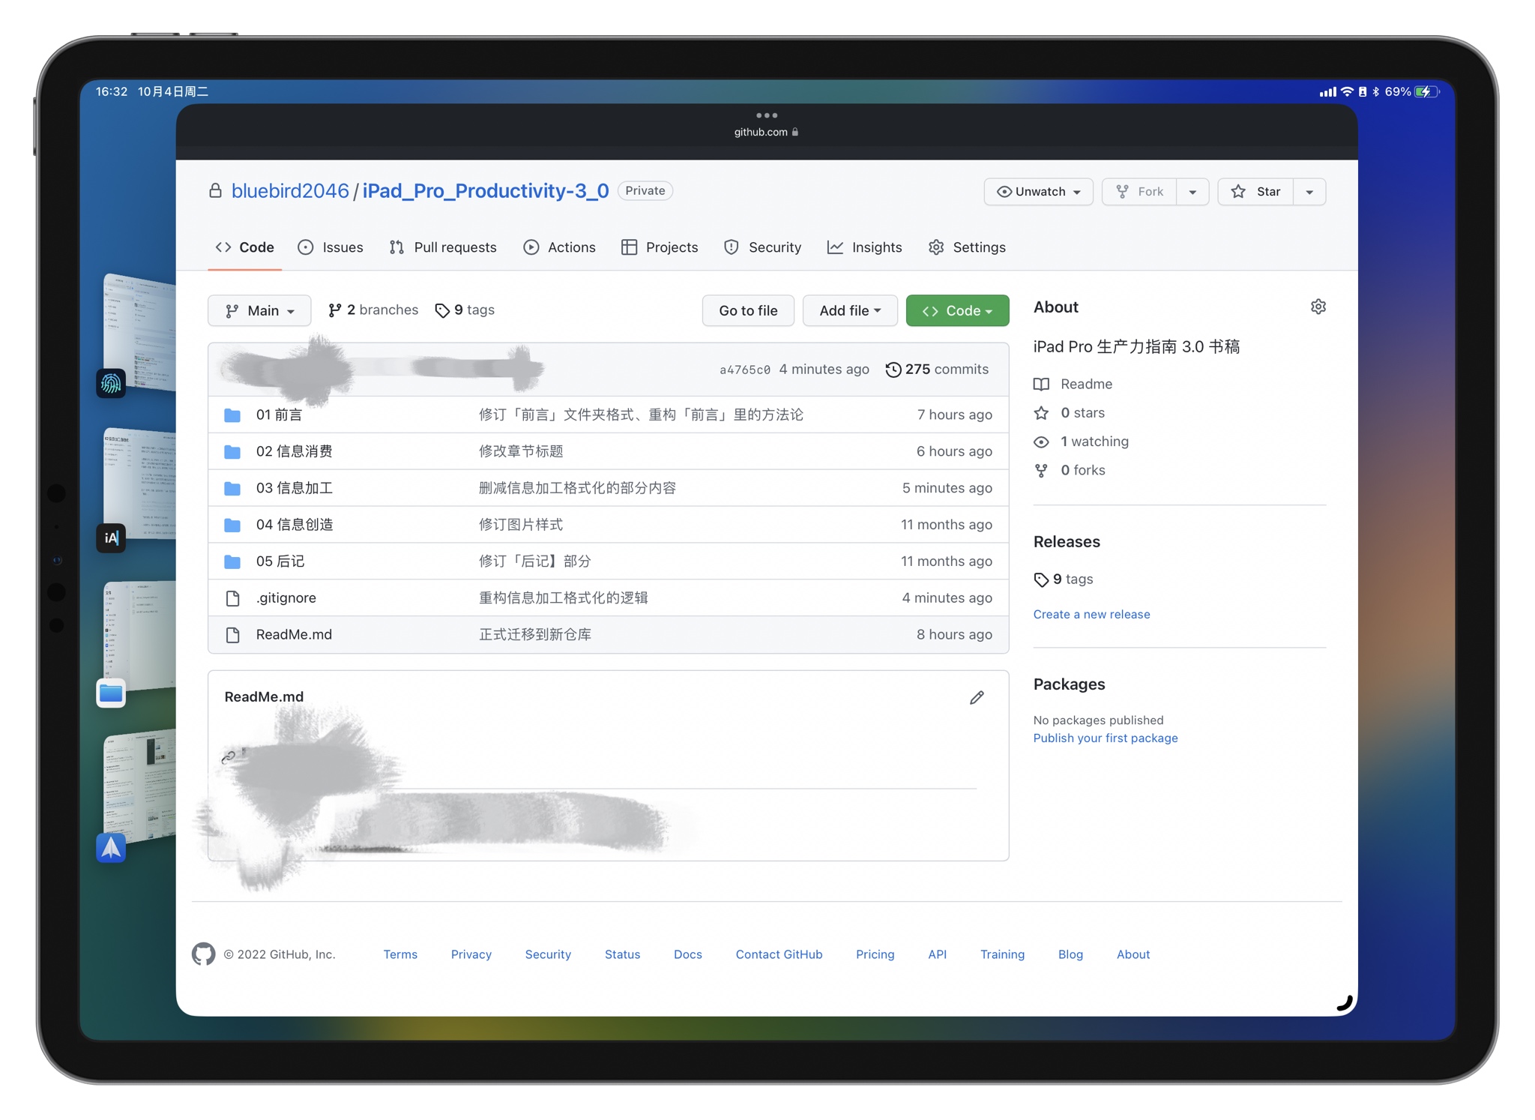Open the Files app icon on the left
The height and width of the screenshot is (1120, 1535).
point(110,693)
